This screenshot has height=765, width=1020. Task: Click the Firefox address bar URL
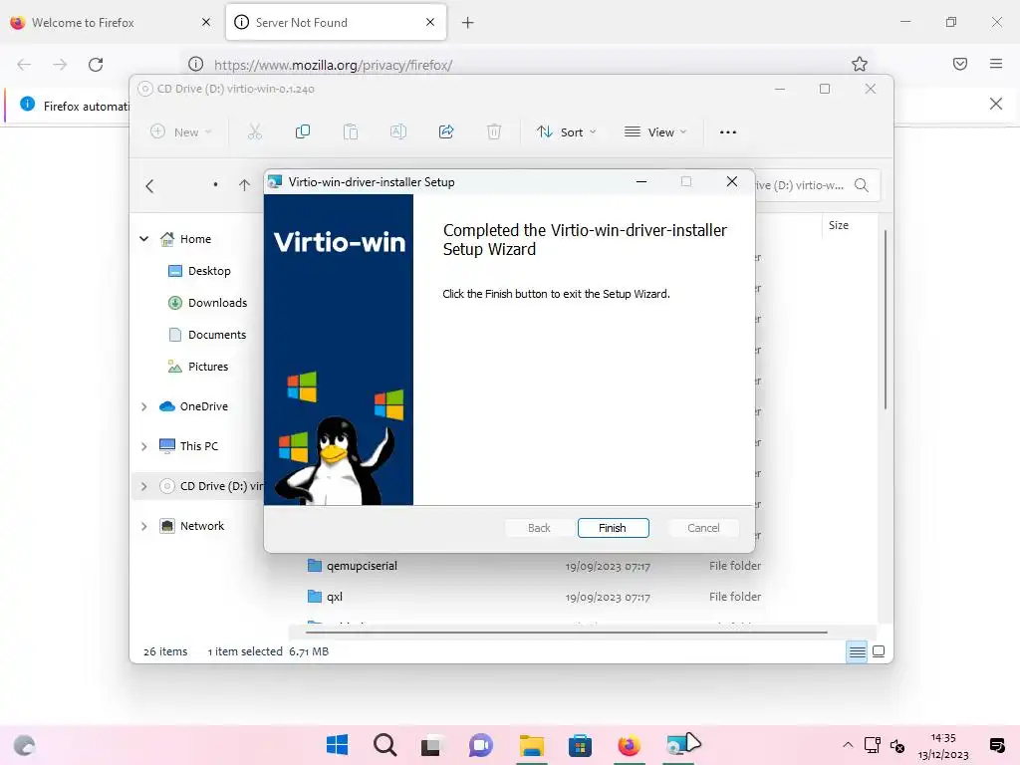[333, 65]
